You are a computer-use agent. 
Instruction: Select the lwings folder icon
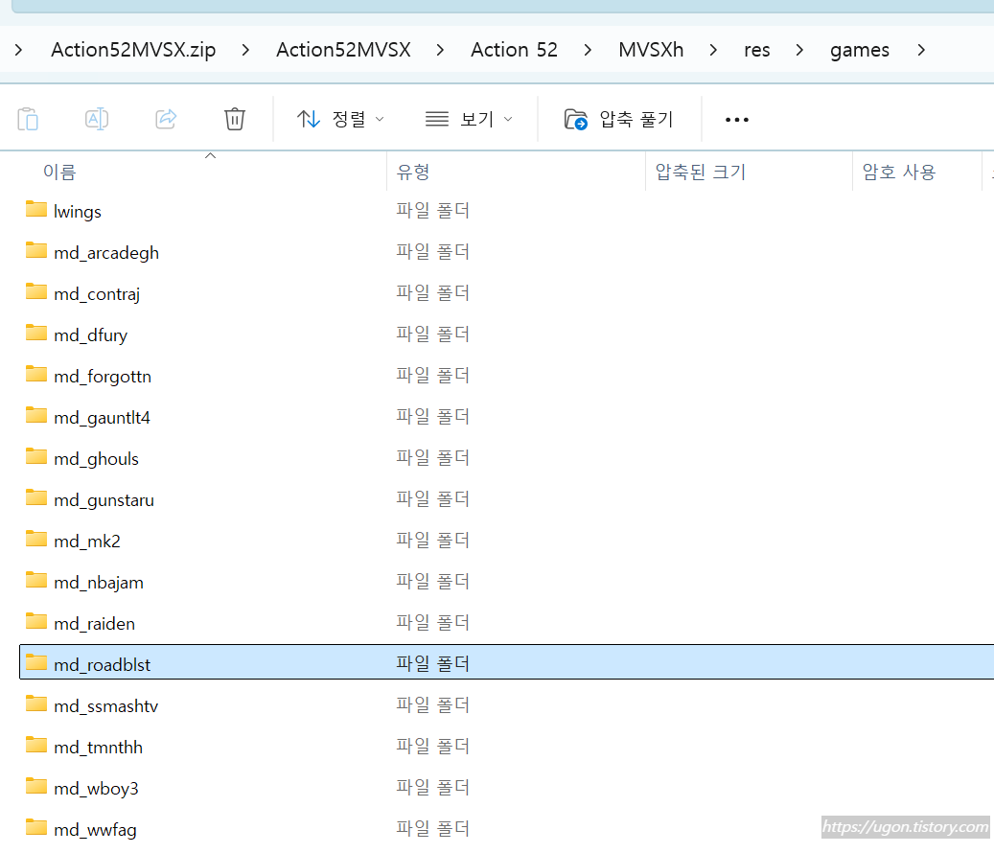(x=36, y=209)
